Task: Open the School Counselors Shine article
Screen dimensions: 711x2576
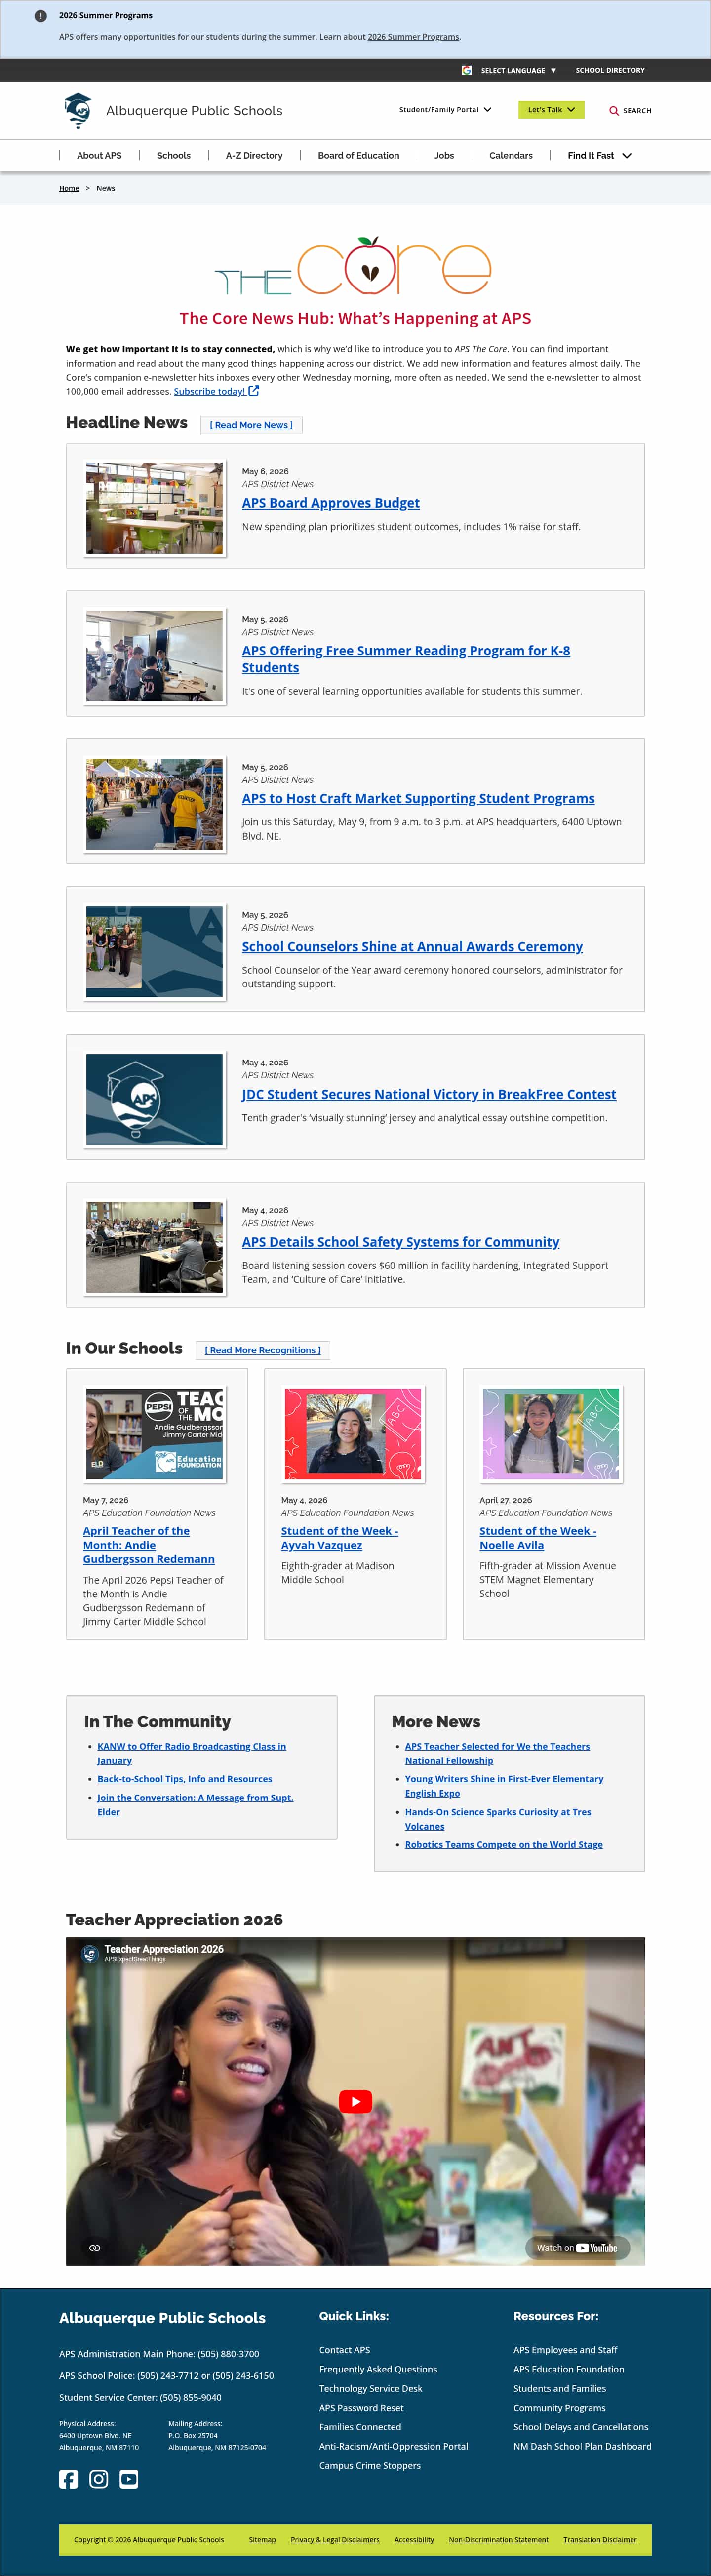Action: click(x=412, y=946)
